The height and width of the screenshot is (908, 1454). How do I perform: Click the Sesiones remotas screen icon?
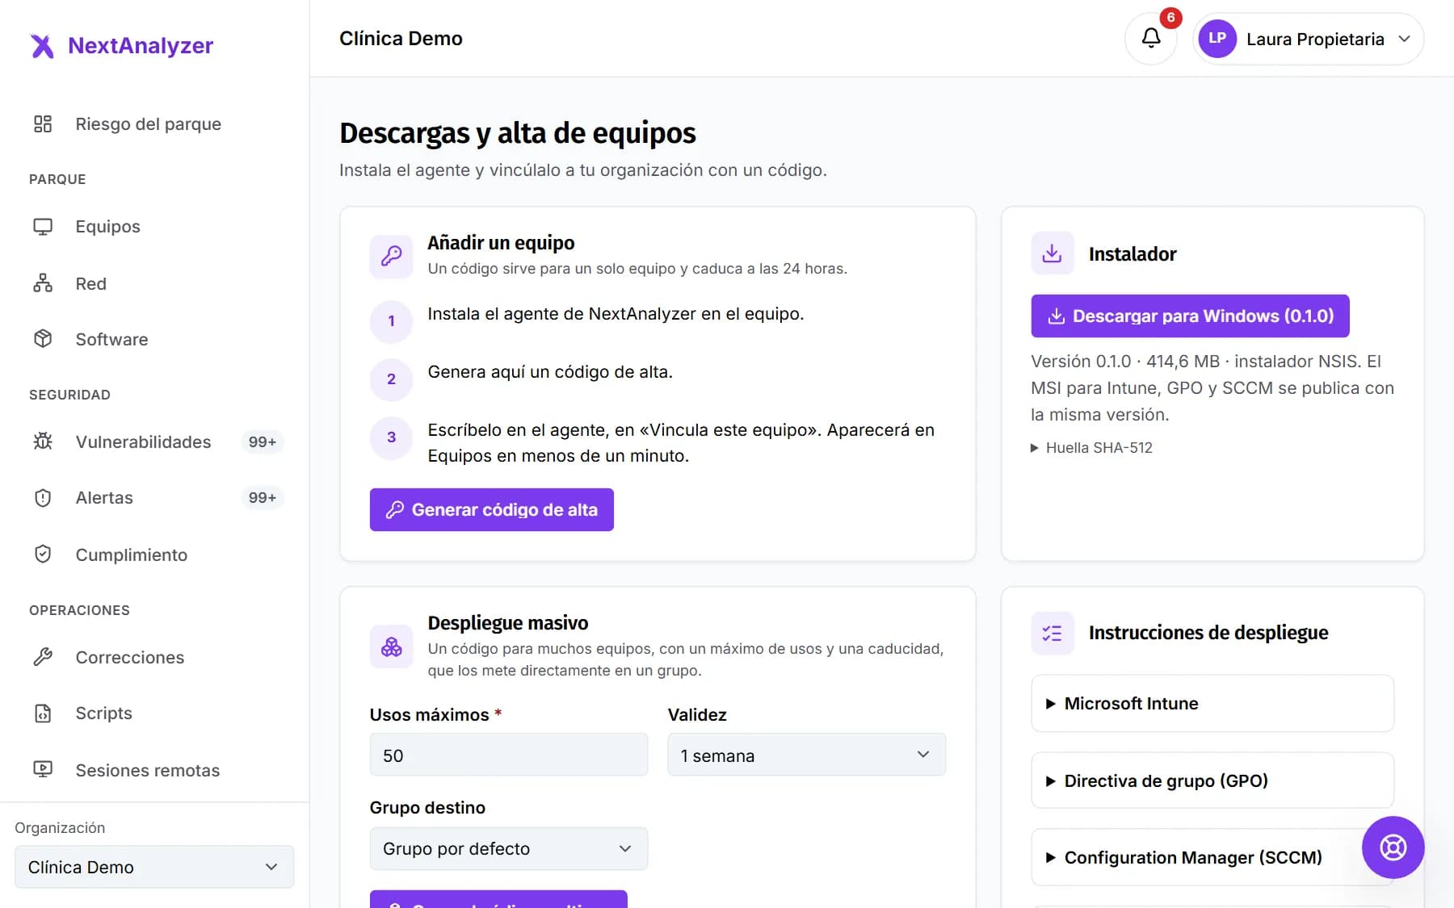pos(43,770)
